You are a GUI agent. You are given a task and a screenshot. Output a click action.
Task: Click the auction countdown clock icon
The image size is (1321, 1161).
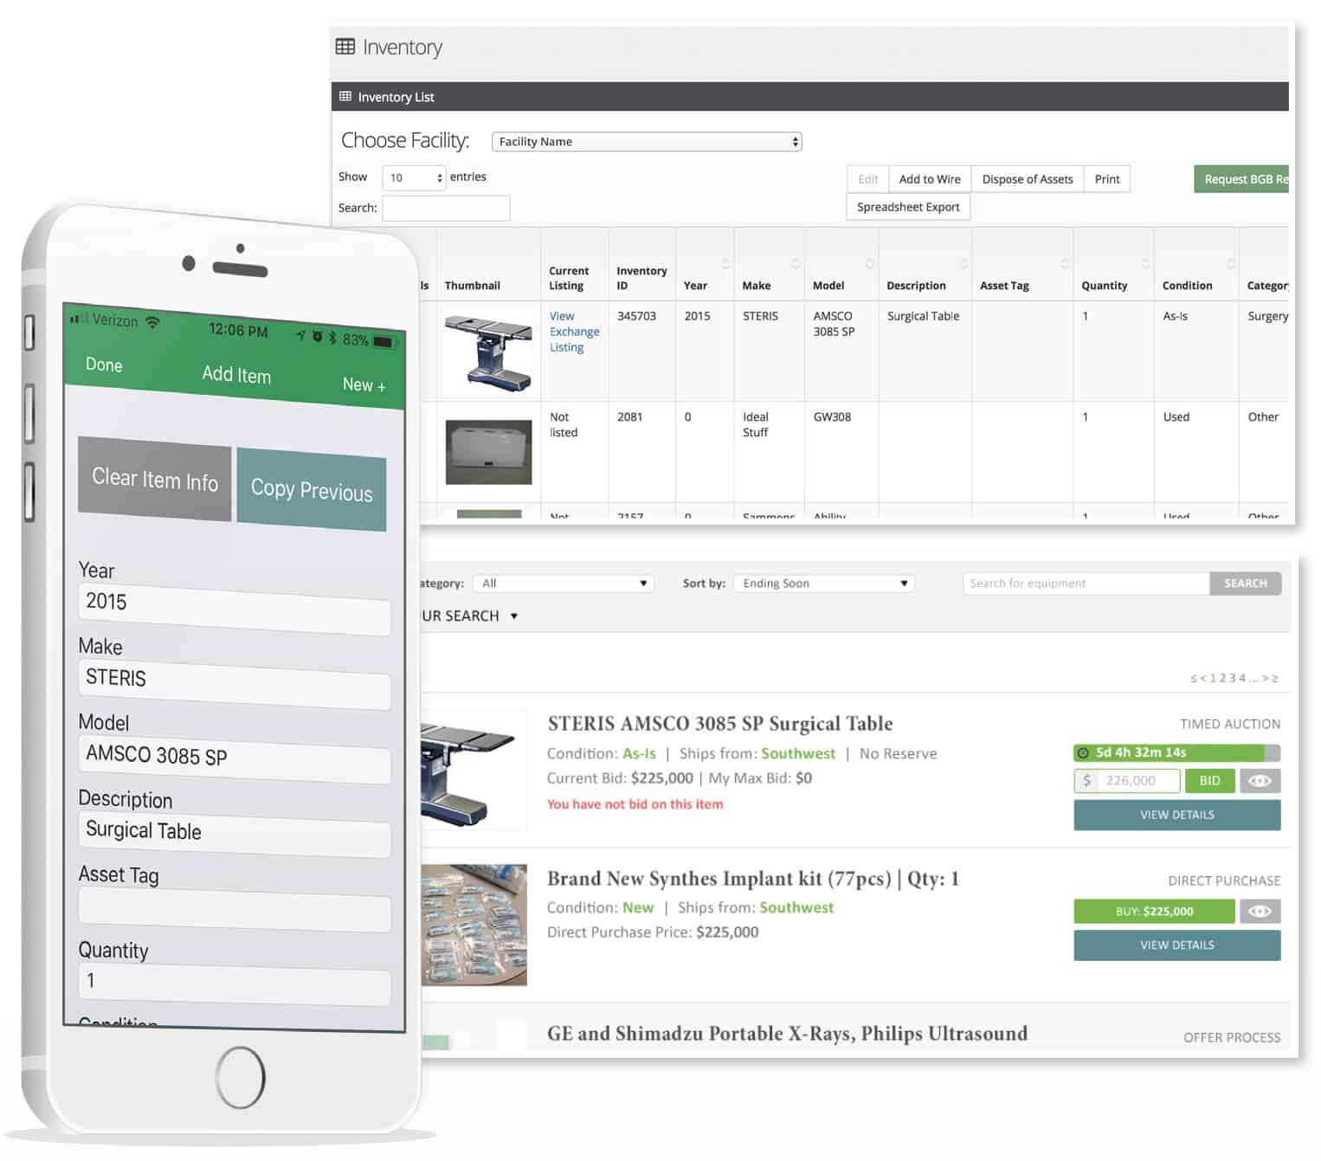1083,753
